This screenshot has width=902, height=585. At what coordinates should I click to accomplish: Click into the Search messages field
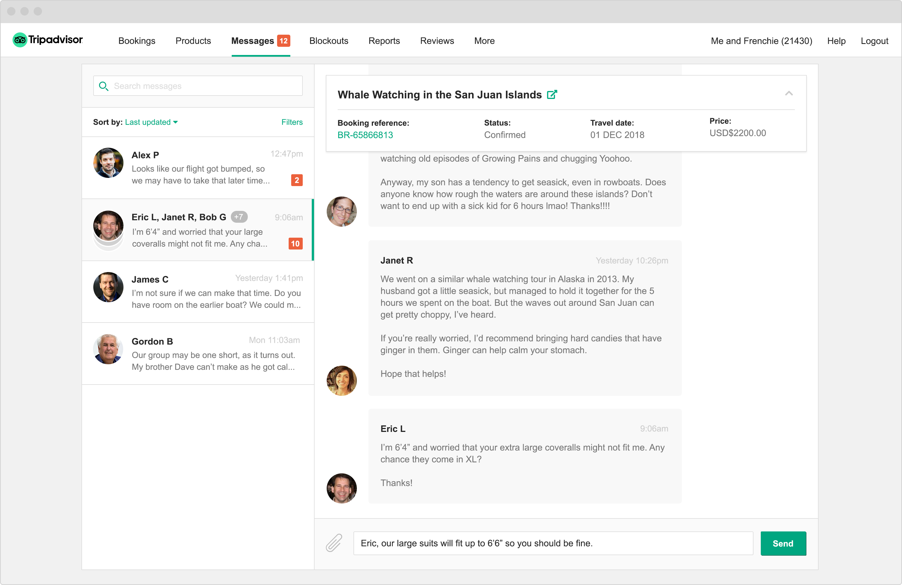[205, 86]
